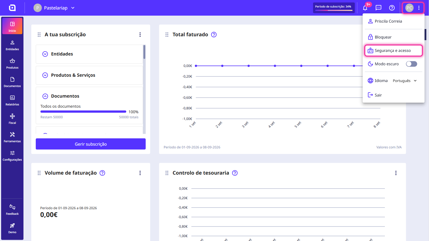Open the Idioma Português dropdown
The image size is (429, 241).
pyautogui.click(x=405, y=81)
